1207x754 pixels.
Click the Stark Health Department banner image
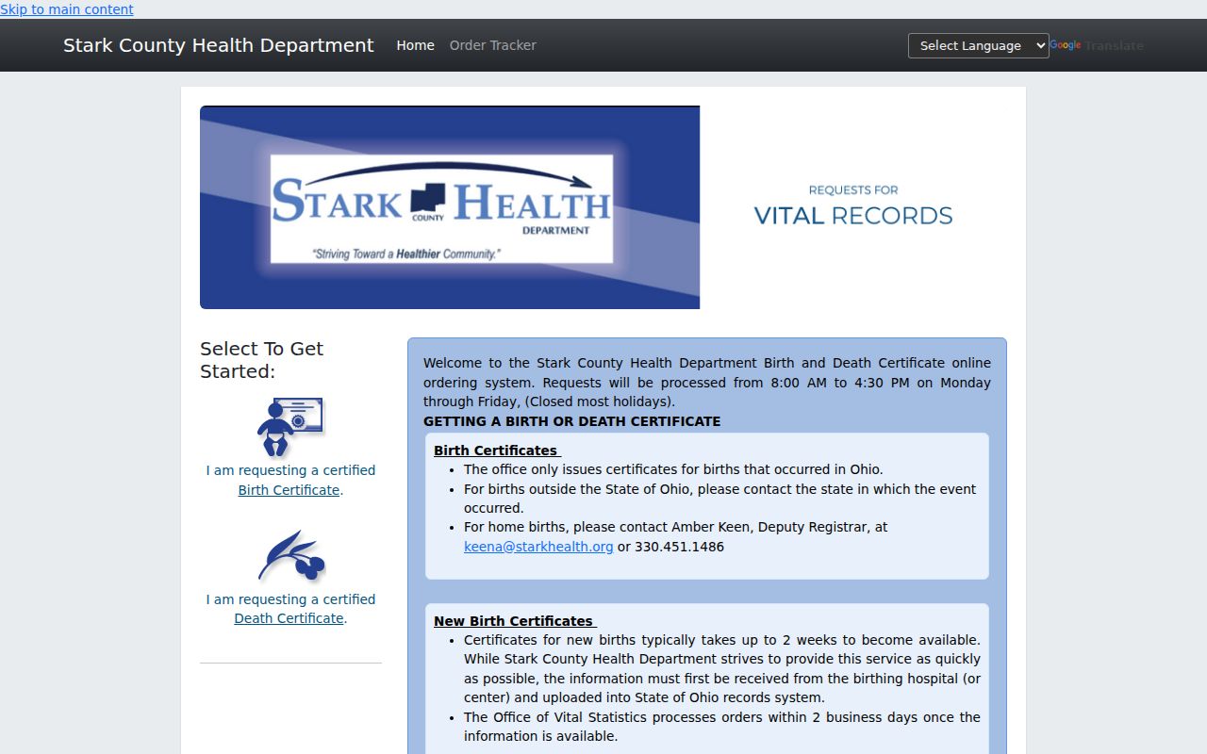(x=450, y=207)
